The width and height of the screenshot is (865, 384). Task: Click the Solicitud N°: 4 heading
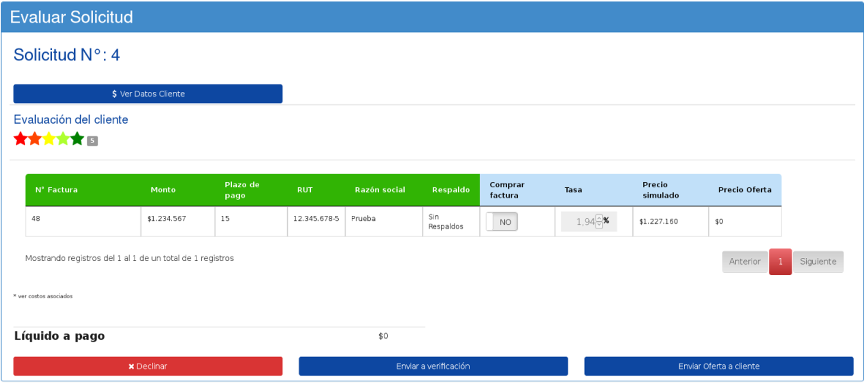pos(67,55)
